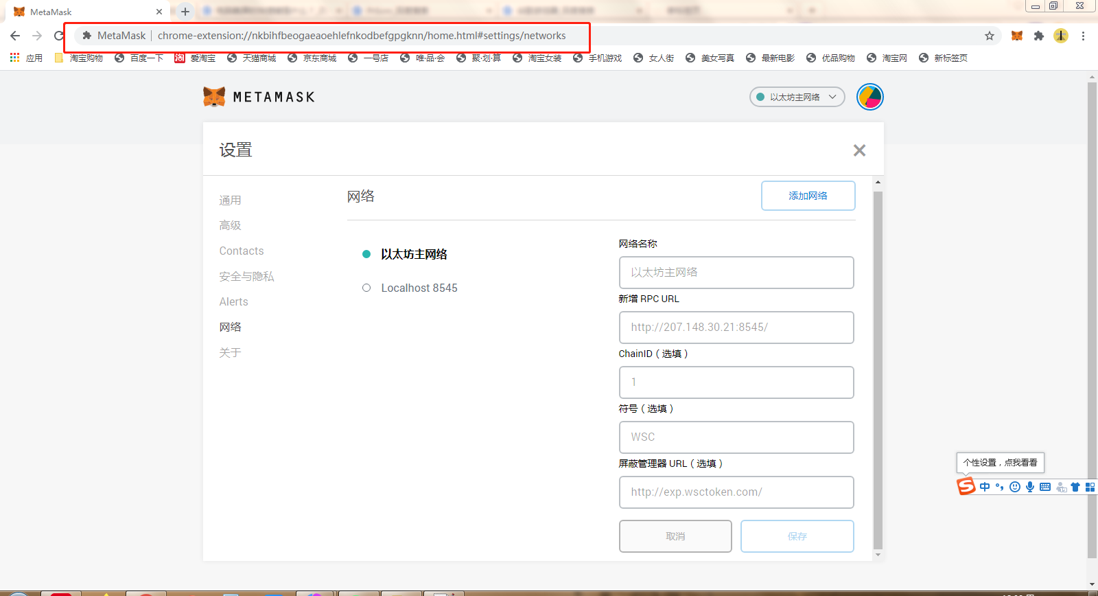This screenshot has height=596, width=1098.
Task: Open 安全与隐私 settings section
Action: tap(246, 276)
